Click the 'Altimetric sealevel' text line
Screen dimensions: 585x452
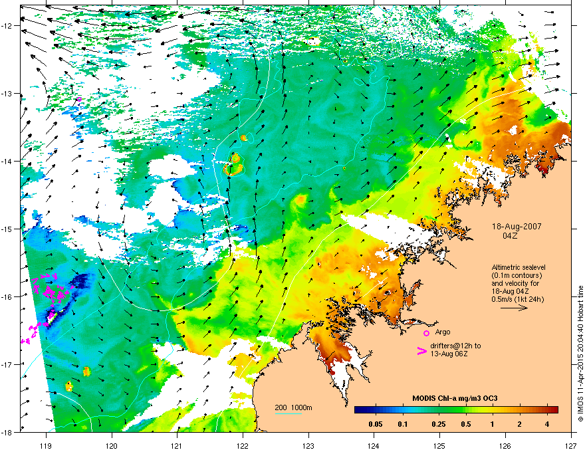click(519, 267)
